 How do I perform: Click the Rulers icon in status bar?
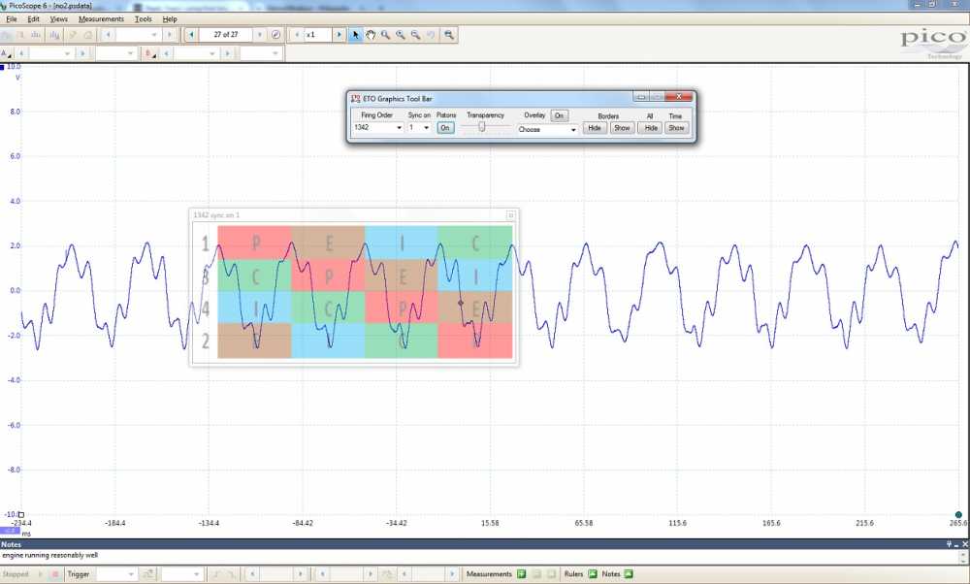click(x=592, y=574)
